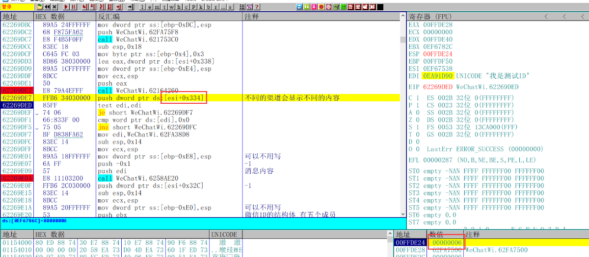This screenshot has height=257, width=589.
Task: Select the Z flag bit in registers
Action: pos(417,120)
